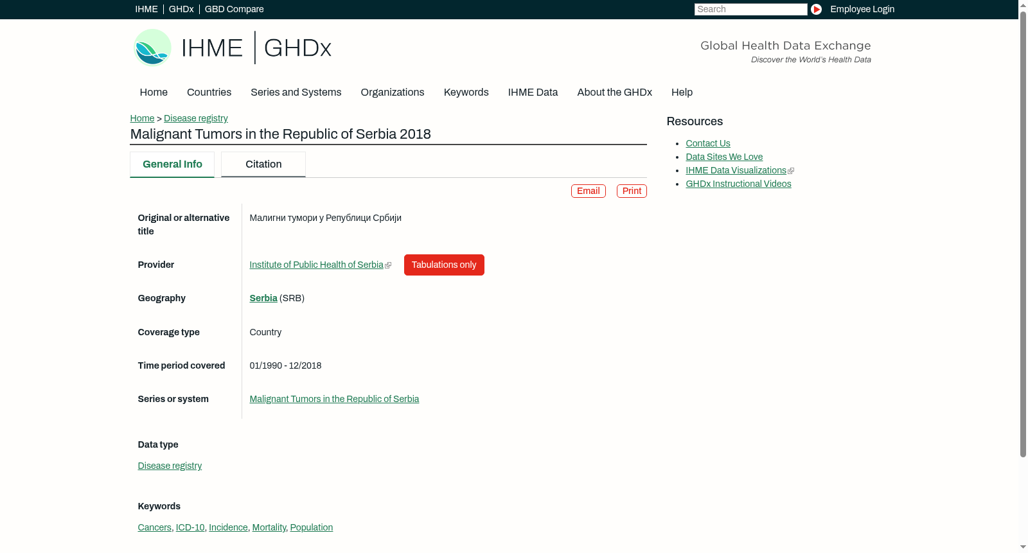Click the Home breadcrumb link

142,118
